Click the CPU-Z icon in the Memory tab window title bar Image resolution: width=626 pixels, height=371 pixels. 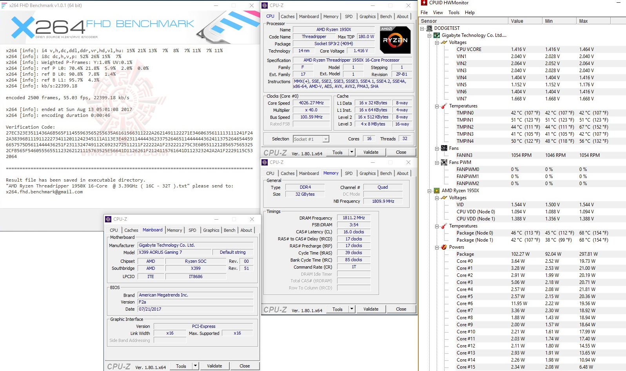pyautogui.click(x=265, y=162)
